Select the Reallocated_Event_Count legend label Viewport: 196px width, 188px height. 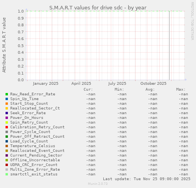37,151
